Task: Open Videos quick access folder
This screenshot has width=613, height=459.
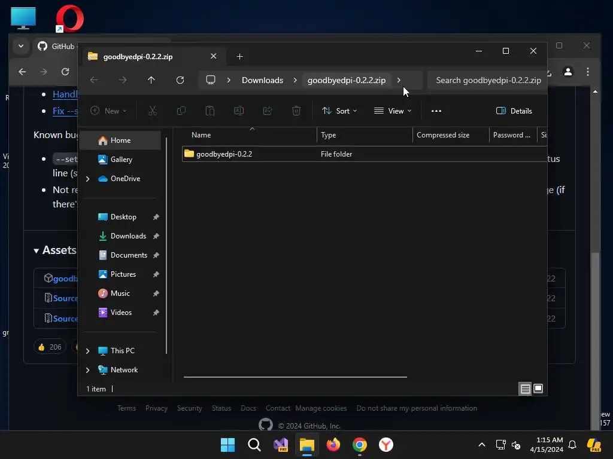Action: point(120,313)
